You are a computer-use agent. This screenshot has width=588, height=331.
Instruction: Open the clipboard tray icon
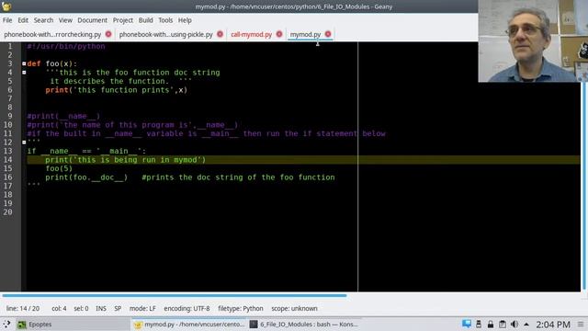[503, 324]
